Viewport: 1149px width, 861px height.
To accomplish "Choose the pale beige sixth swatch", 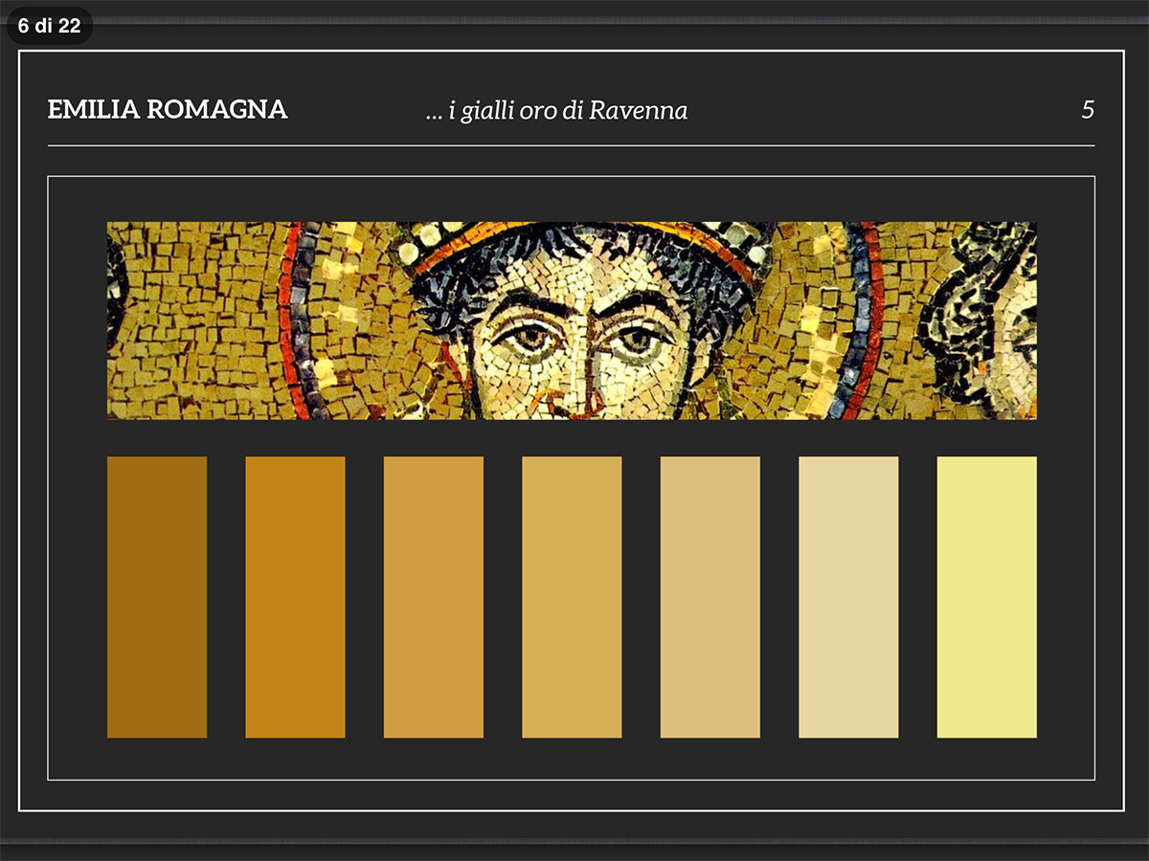I will pyautogui.click(x=848, y=597).
